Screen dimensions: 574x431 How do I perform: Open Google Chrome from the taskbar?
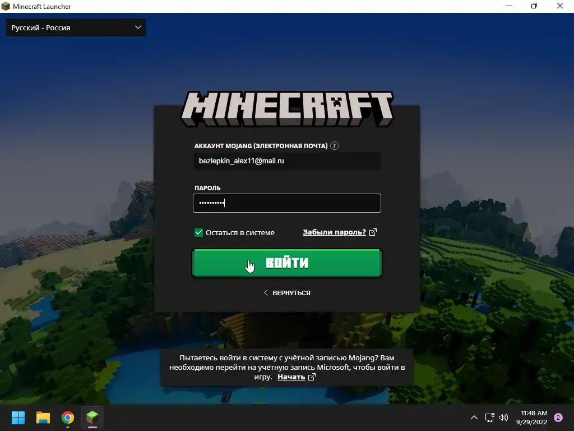click(x=68, y=418)
